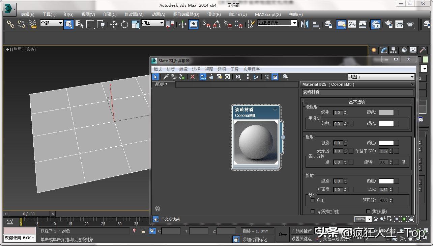Screen dimensions: 433x246
Task: Click the 真实 viewport shading label
Action: (31, 49)
